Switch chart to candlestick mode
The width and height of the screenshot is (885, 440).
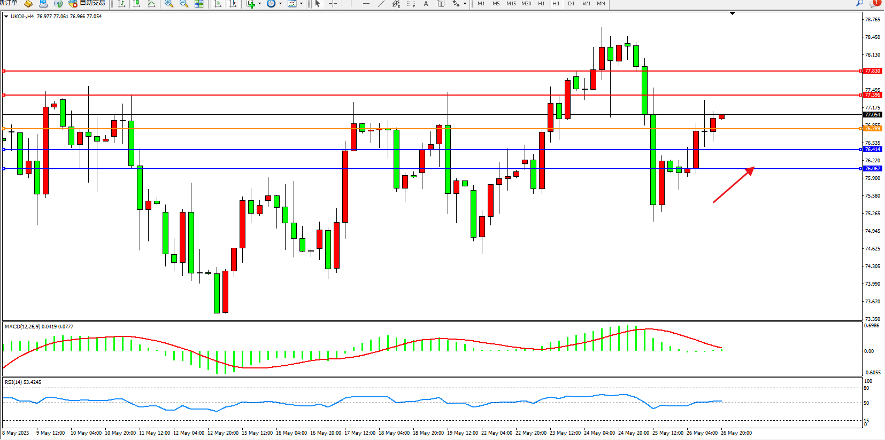[x=136, y=4]
